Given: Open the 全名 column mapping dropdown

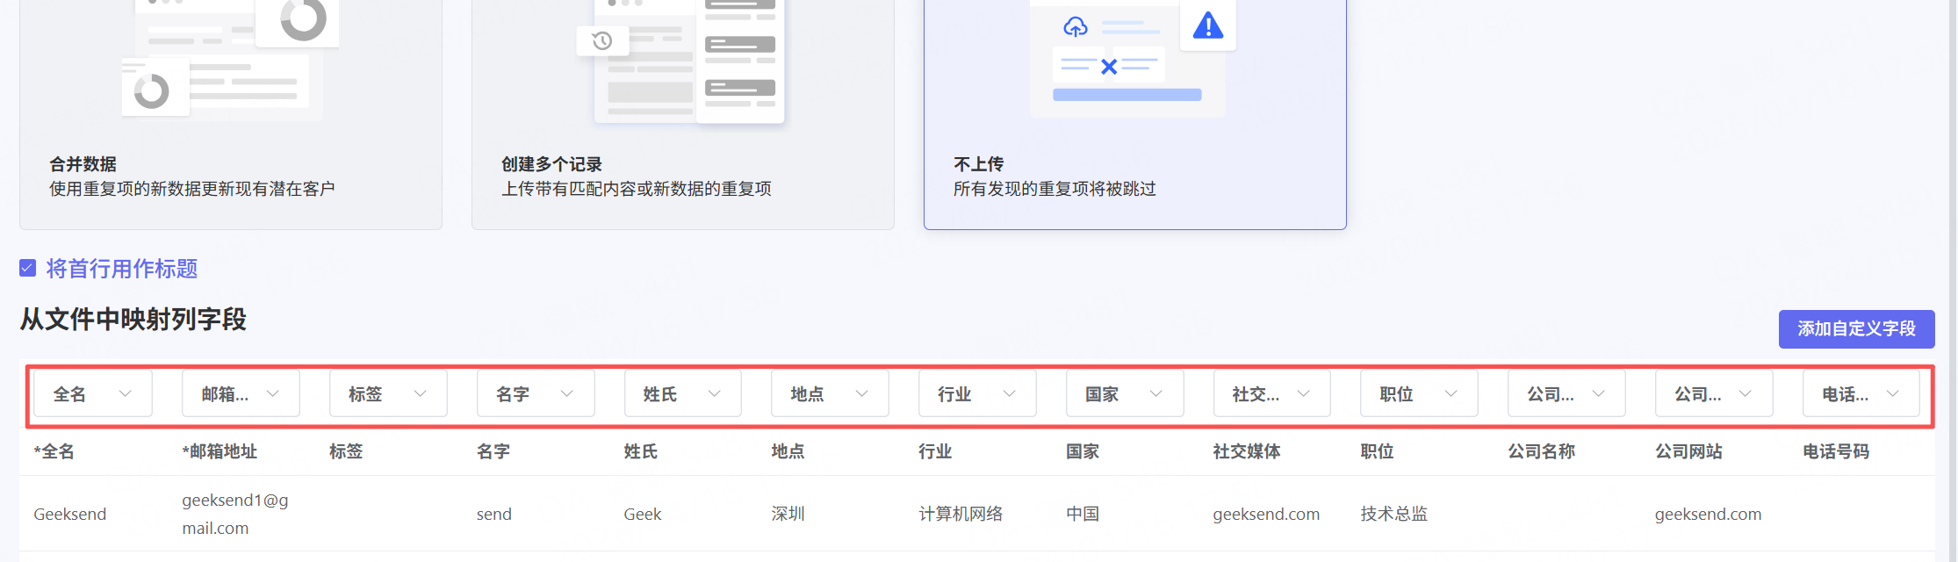Looking at the screenshot, I should (x=92, y=394).
